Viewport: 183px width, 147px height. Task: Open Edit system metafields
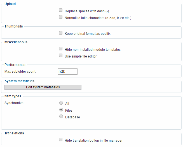click(x=43, y=87)
